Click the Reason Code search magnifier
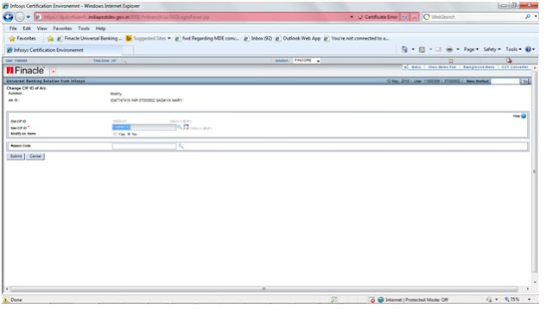553x334 pixels. (x=181, y=146)
